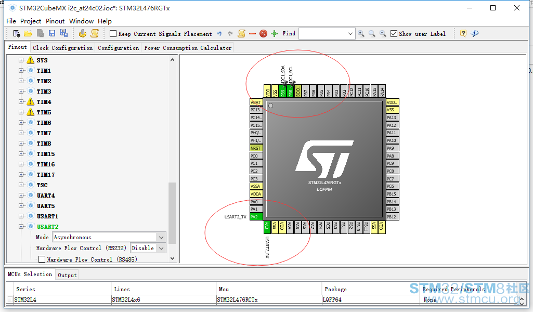Expand the TSC tree node
533x312 pixels.
pyautogui.click(x=21, y=185)
